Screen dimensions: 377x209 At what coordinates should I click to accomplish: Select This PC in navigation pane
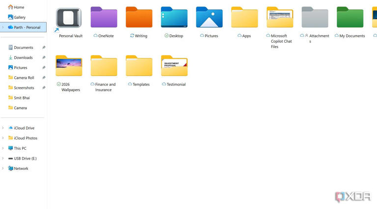(17, 148)
